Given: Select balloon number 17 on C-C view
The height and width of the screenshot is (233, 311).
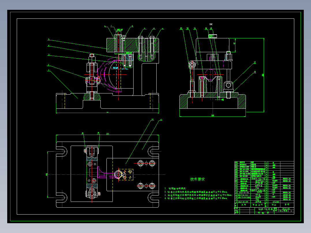Looking at the screenshot, I should (x=255, y=62).
